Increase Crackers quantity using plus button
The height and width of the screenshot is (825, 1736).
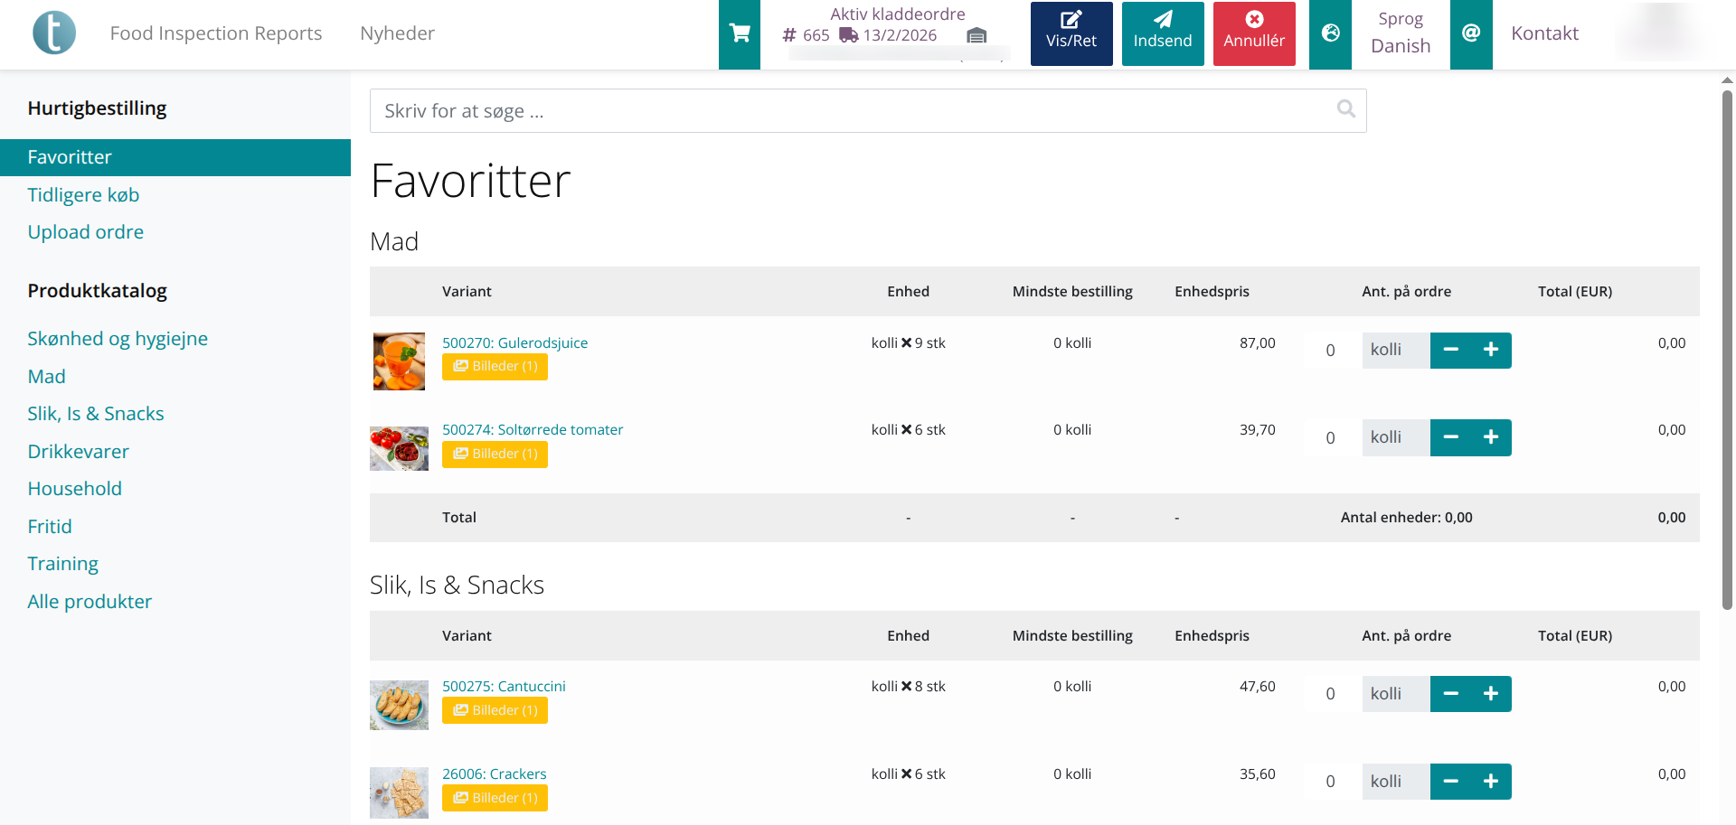pos(1491,781)
